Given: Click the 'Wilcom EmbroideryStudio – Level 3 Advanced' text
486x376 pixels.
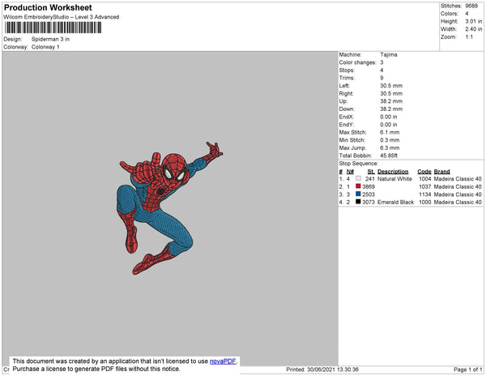Looking at the screenshot, I should [62, 17].
